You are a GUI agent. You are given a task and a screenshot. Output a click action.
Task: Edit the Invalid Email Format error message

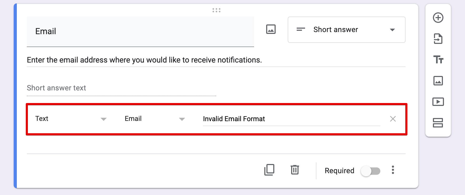pos(263,119)
